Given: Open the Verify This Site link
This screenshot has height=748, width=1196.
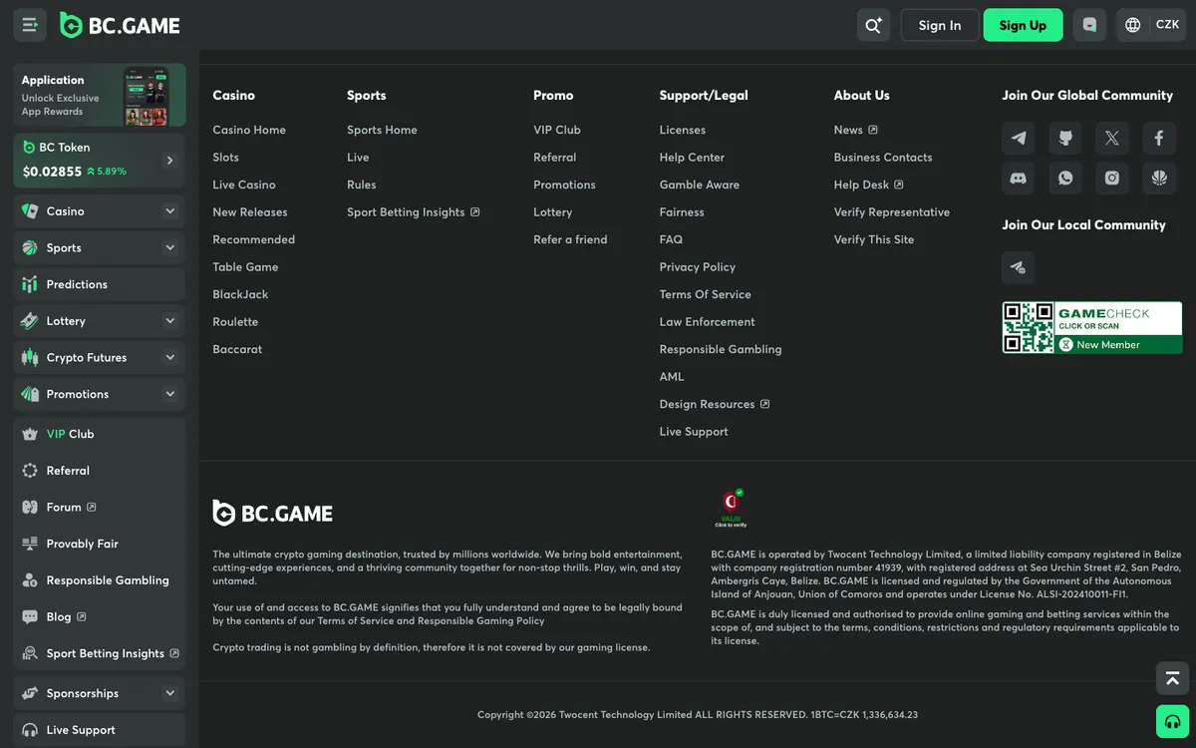Looking at the screenshot, I should click(874, 239).
